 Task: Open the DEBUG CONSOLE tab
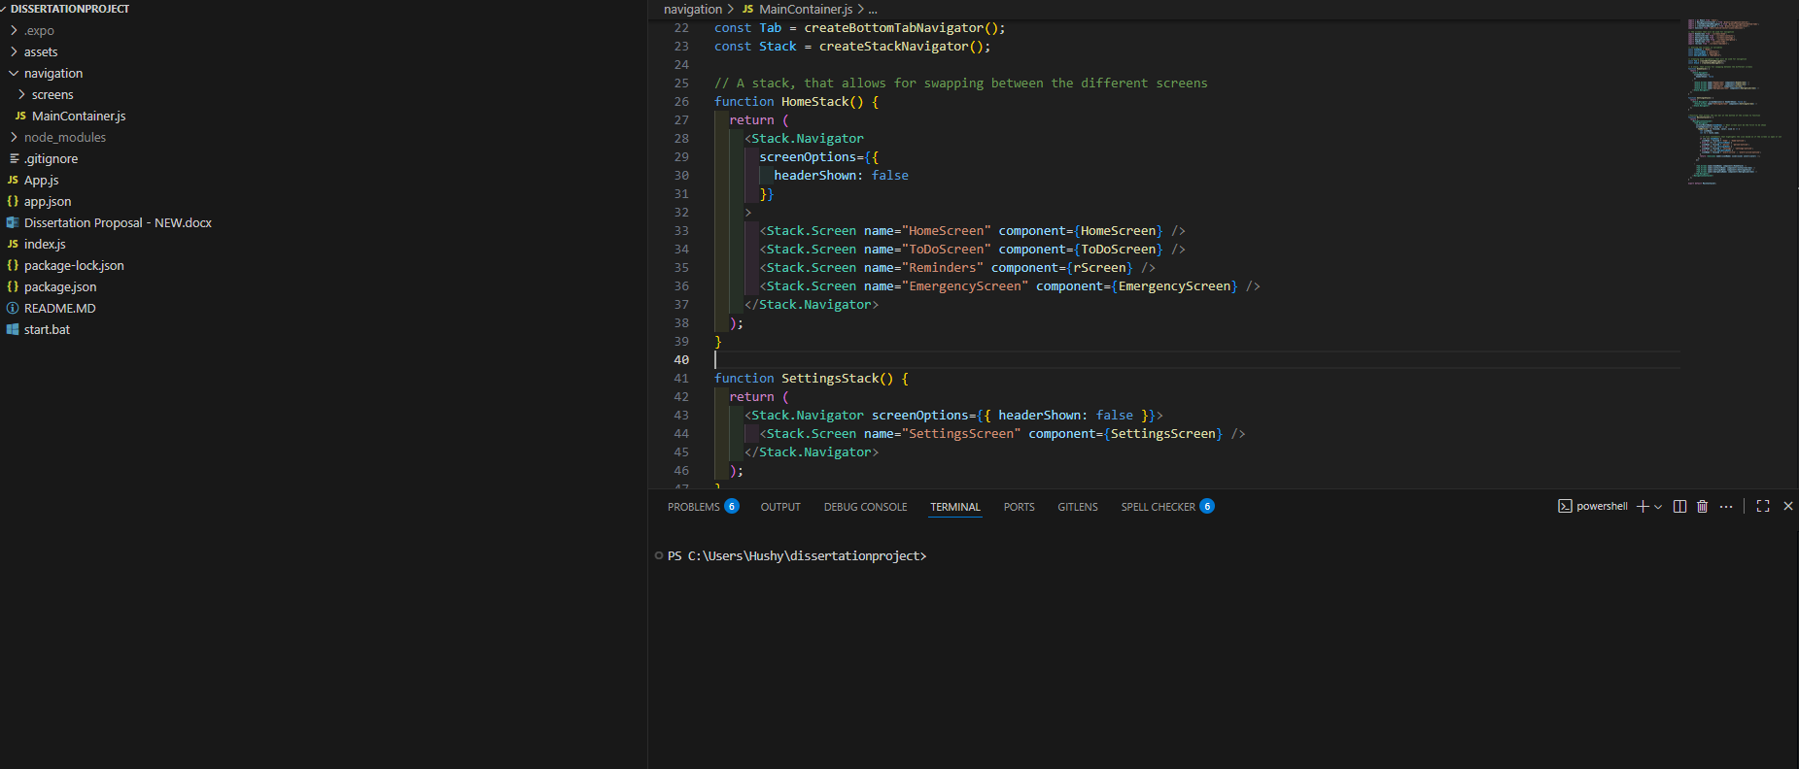coord(865,507)
